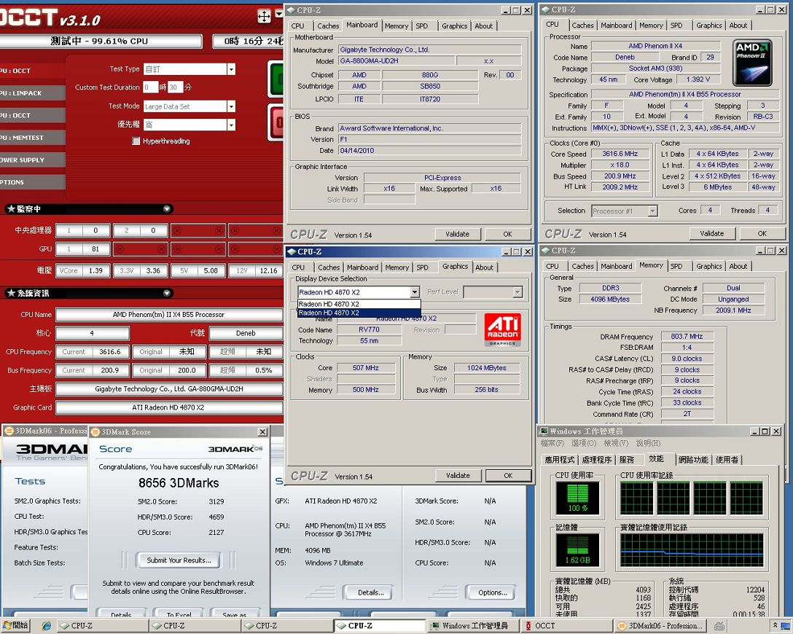
Task: Switch to 應用程式 tab in Task Manager
Action: click(559, 460)
